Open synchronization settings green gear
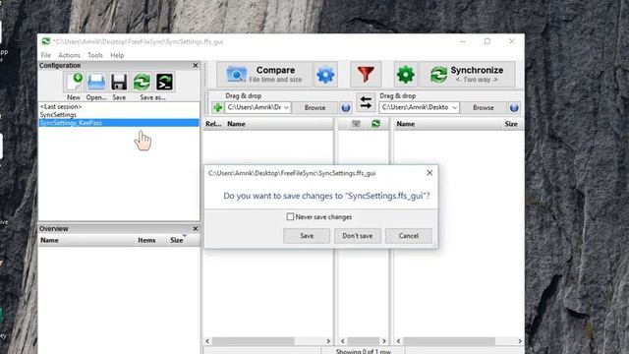 [405, 75]
